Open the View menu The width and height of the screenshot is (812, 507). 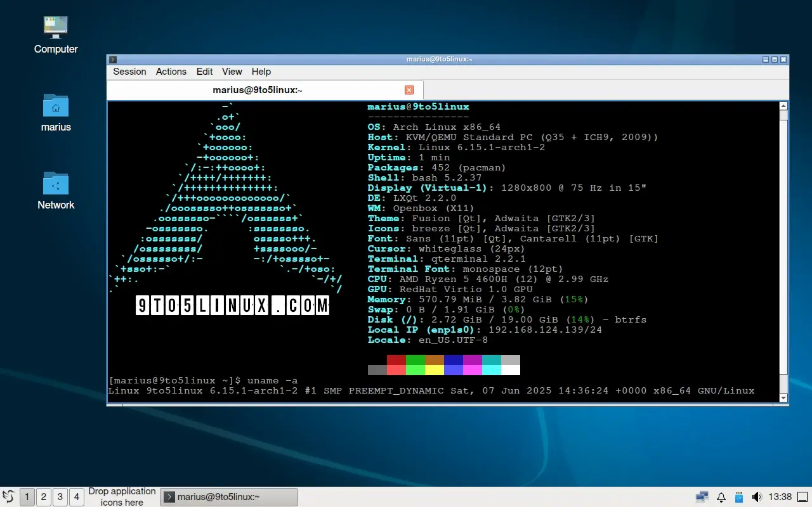(232, 72)
